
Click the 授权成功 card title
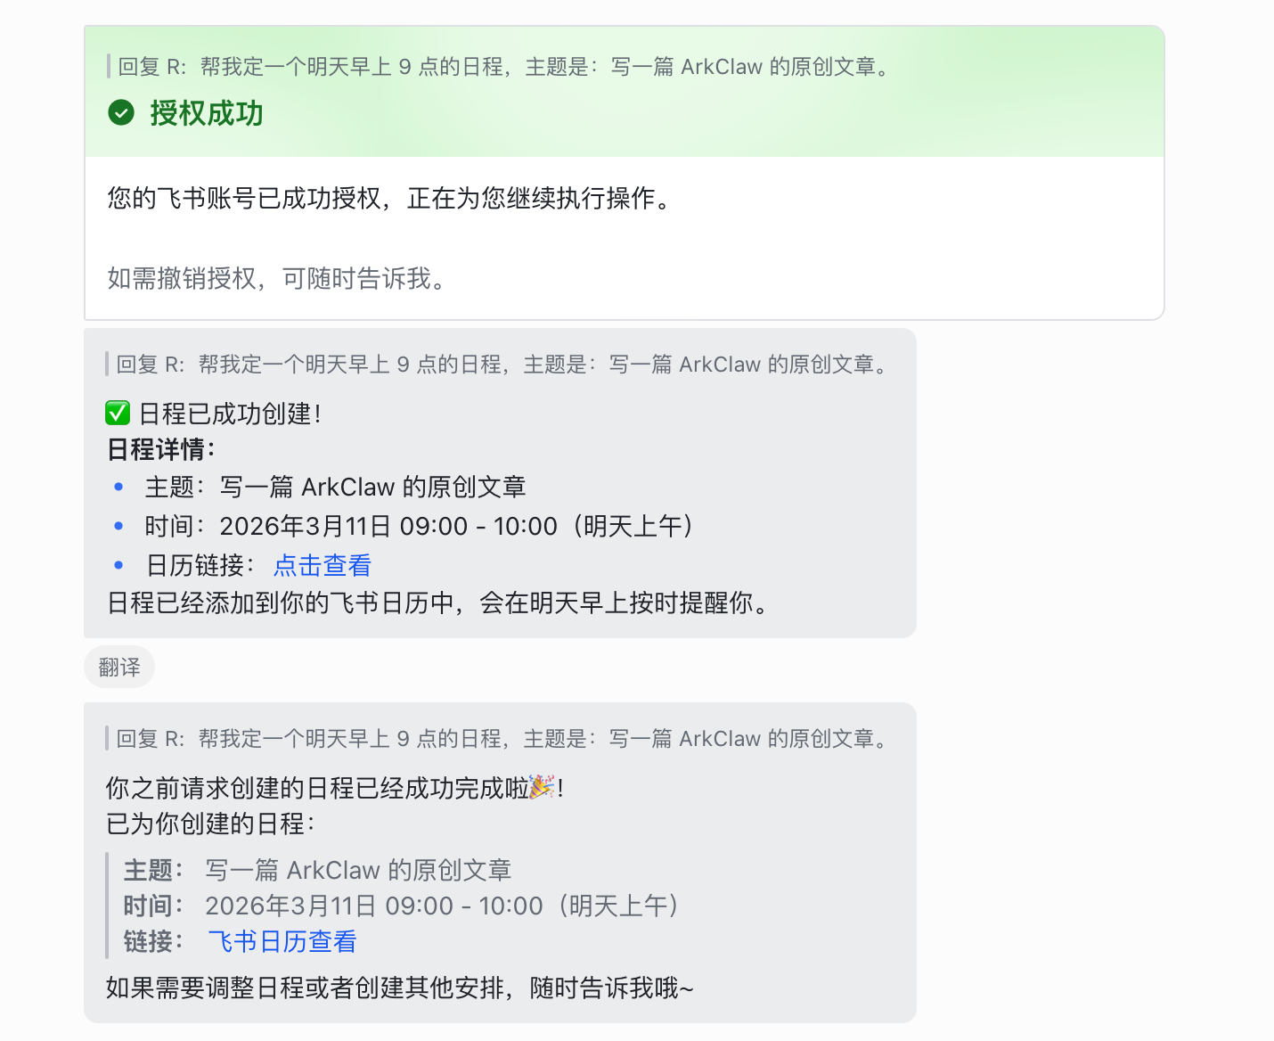[x=206, y=113]
